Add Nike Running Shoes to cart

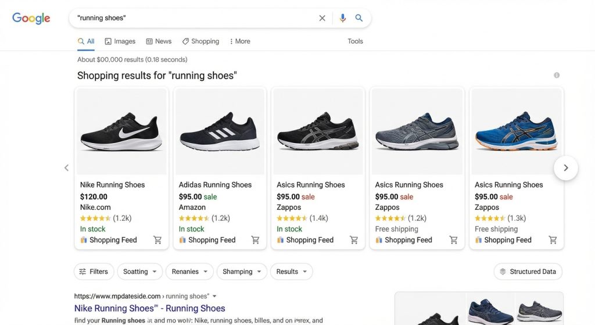point(157,240)
